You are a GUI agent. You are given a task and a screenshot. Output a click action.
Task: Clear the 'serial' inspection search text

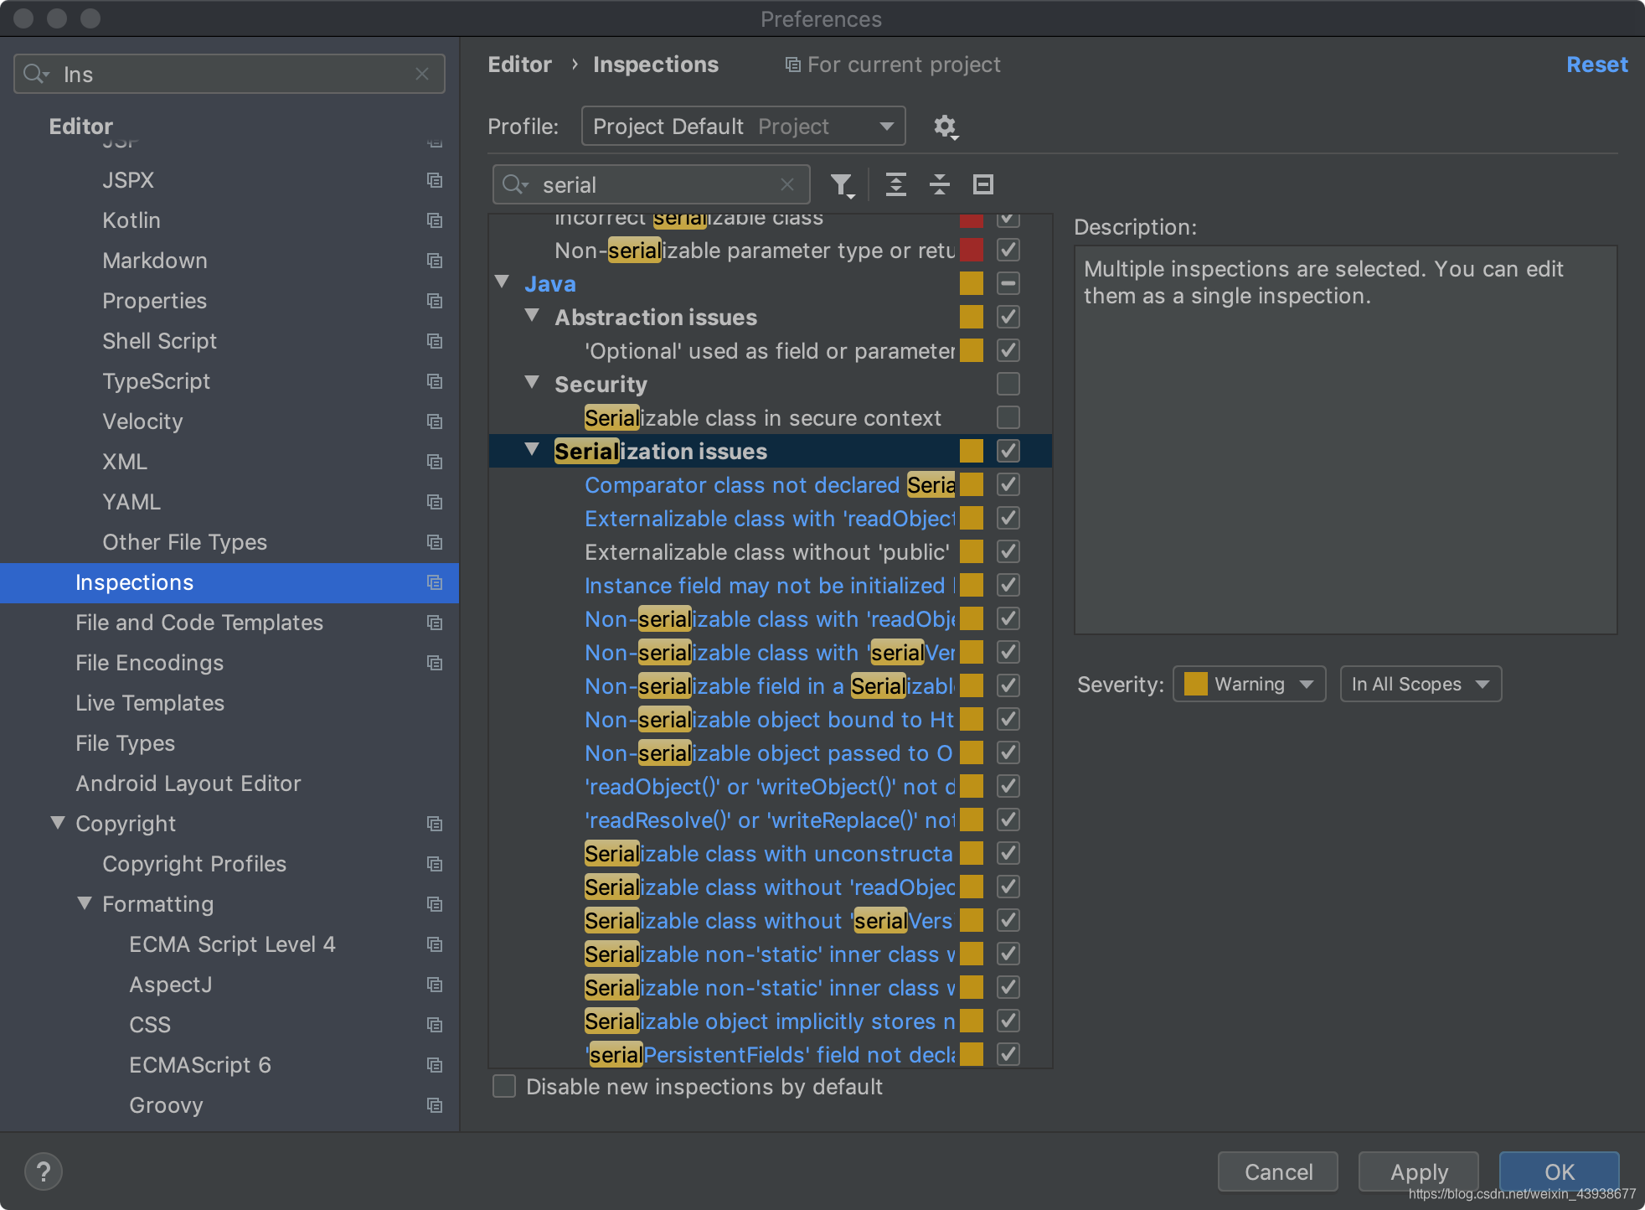[786, 184]
